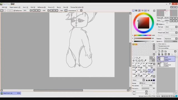Viewport: 178px width, 100px height.
Task: Delete the selected layer with trash icon
Action: pyautogui.click(x=169, y=54)
